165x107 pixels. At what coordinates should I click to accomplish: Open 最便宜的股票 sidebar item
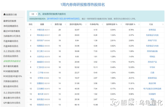click(x=10, y=21)
